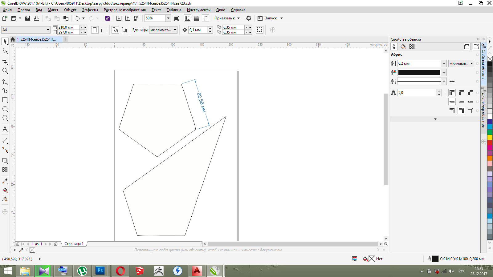493x277 pixels.
Task: Open the Макет menu
Action: coord(53,10)
